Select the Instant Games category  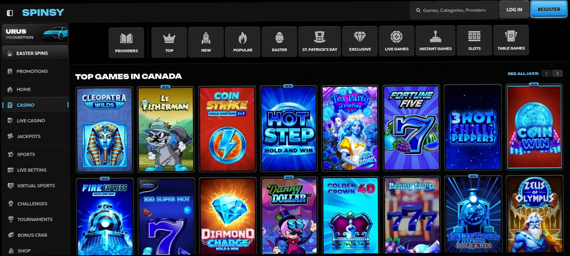pyautogui.click(x=435, y=40)
